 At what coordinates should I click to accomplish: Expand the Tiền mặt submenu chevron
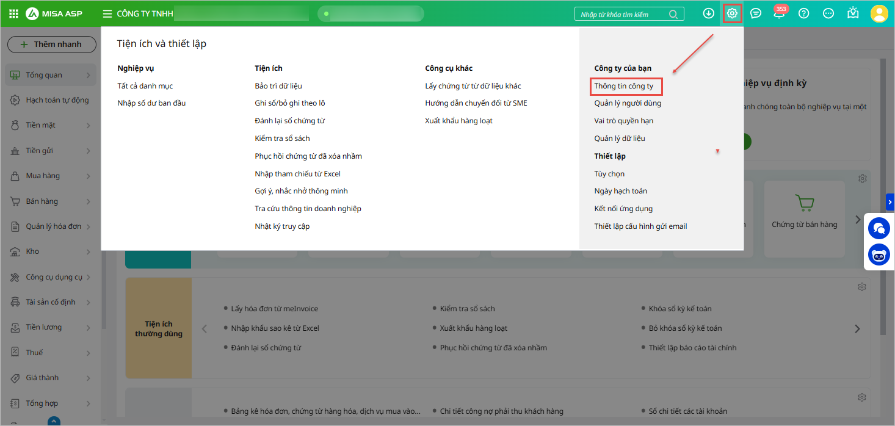tap(89, 125)
